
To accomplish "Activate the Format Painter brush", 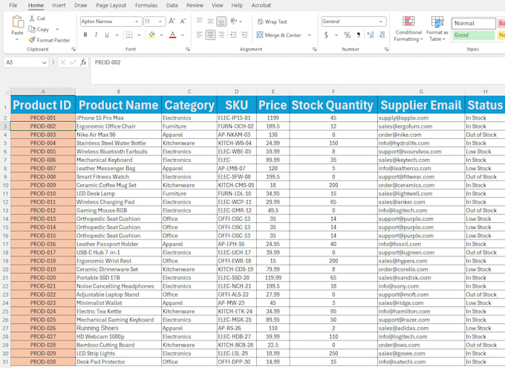I will [x=31, y=40].
